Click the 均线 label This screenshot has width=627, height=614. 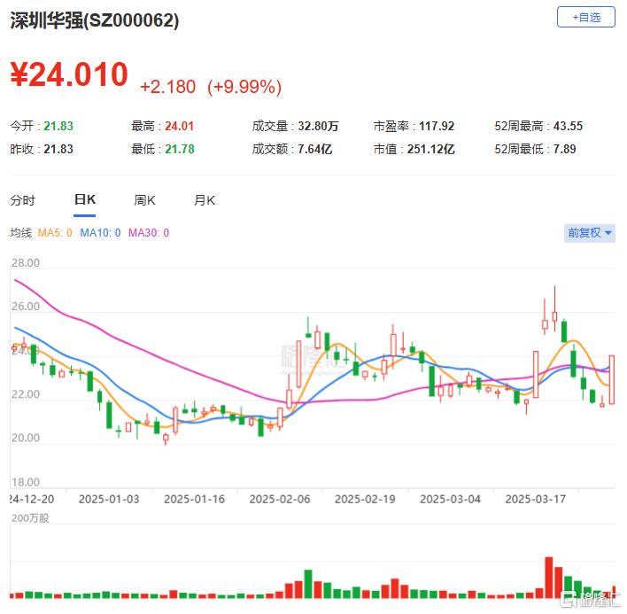[20, 233]
